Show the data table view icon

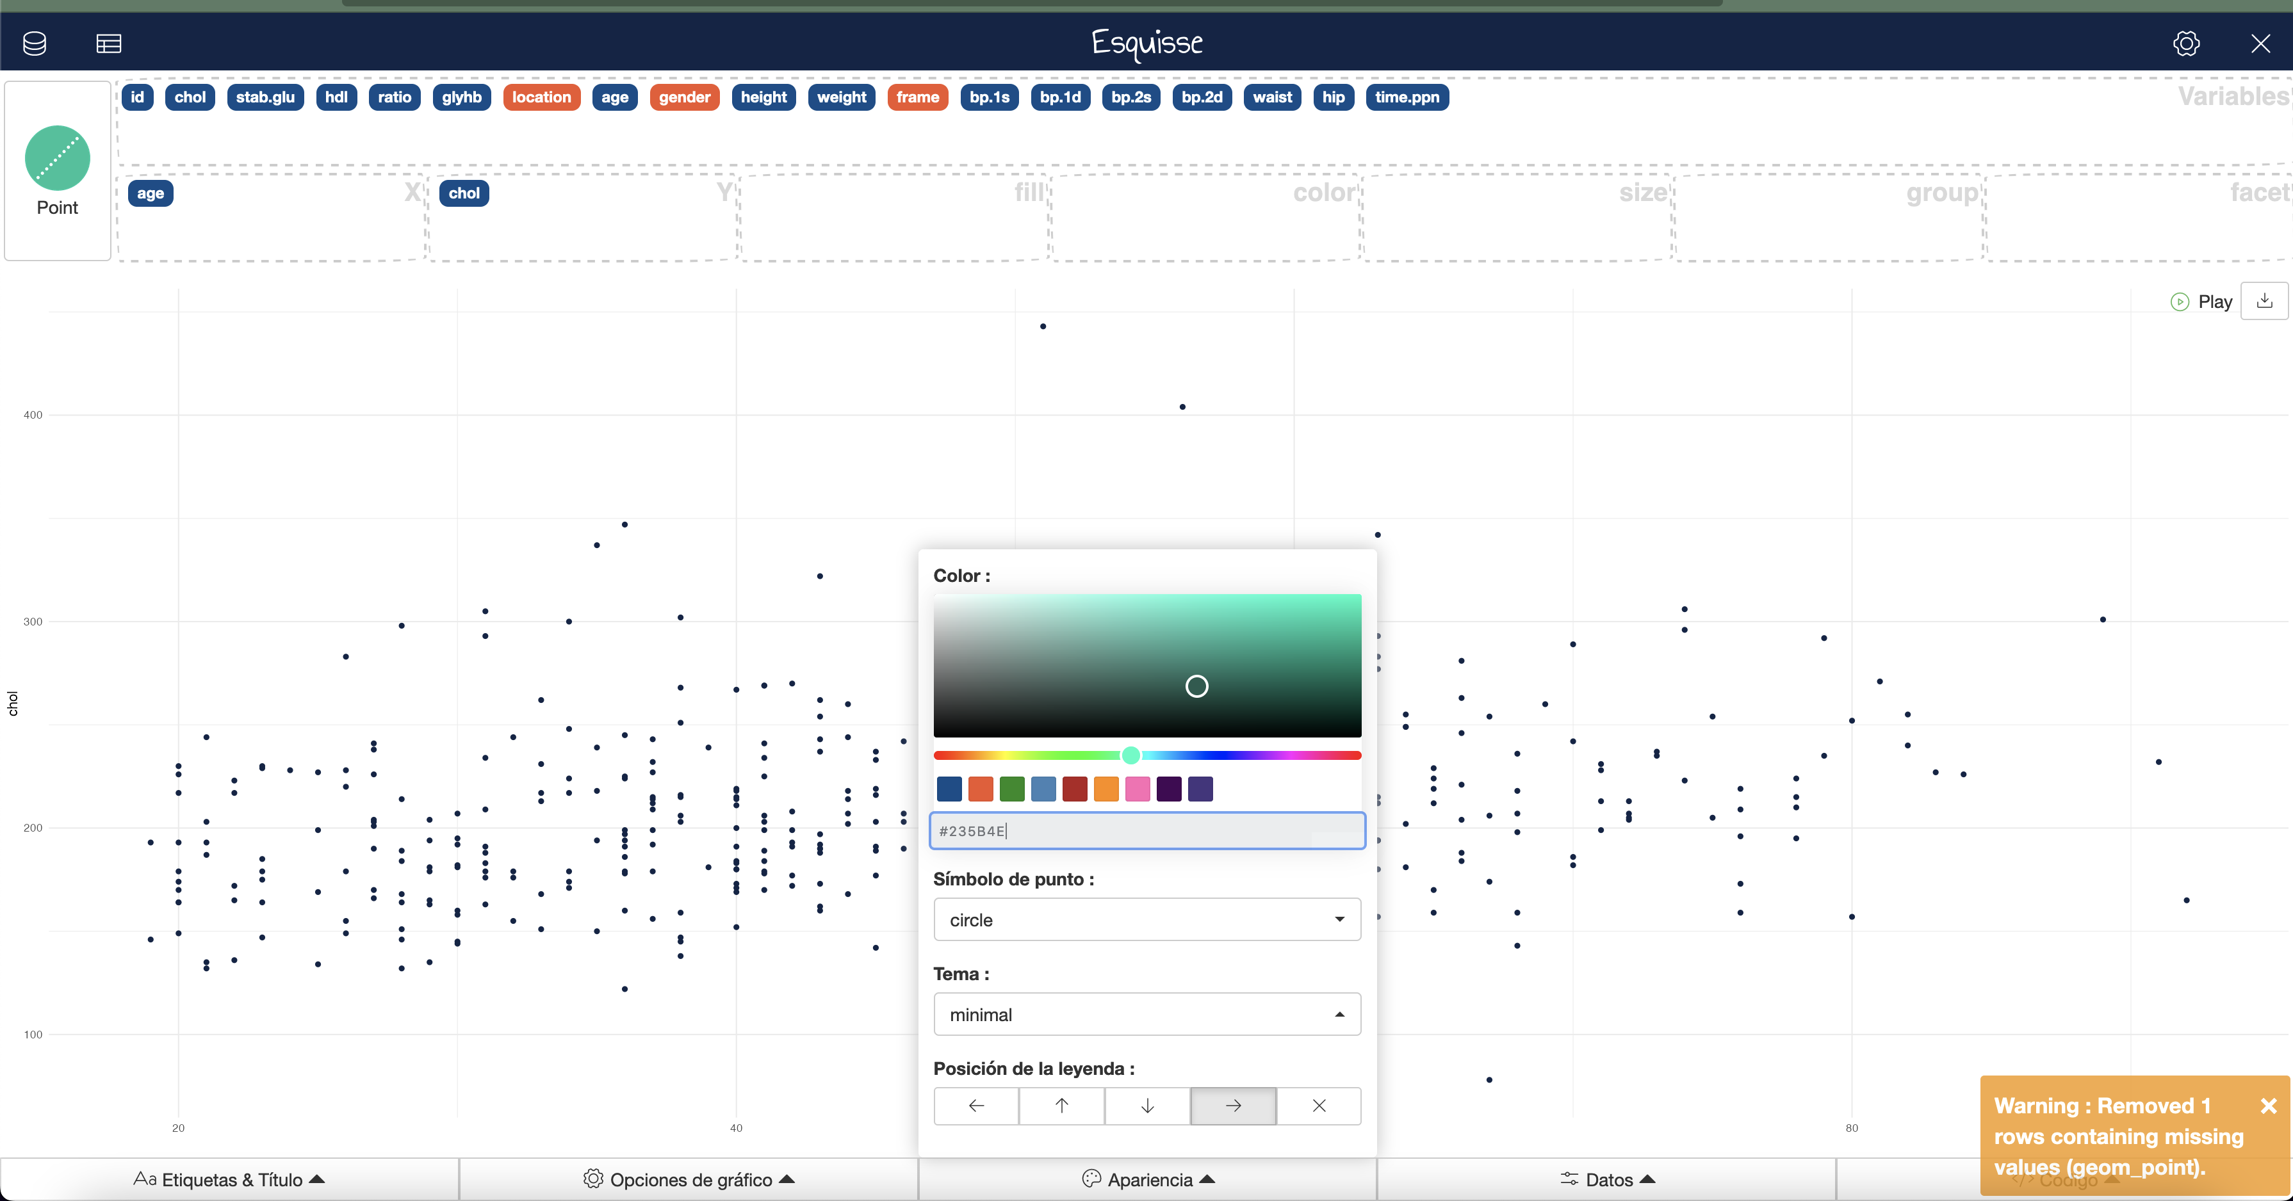109,43
